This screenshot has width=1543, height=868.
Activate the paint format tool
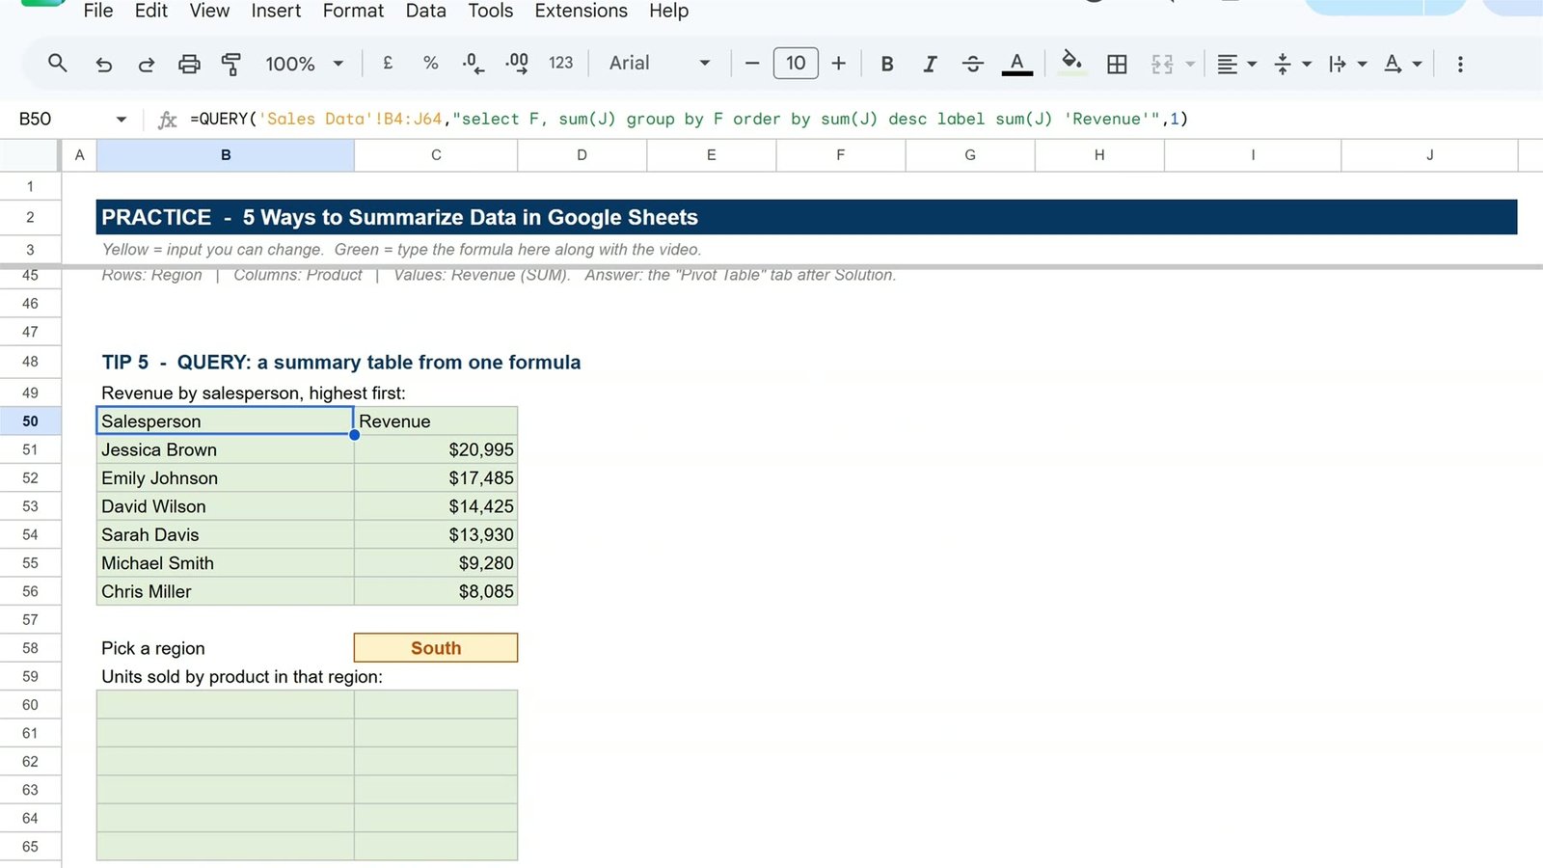pos(231,64)
